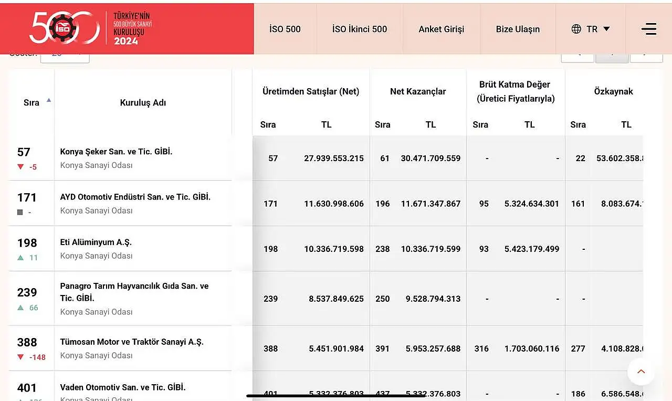Open Bize Ulaşın contact link
The height and width of the screenshot is (401, 672).
[x=518, y=29]
